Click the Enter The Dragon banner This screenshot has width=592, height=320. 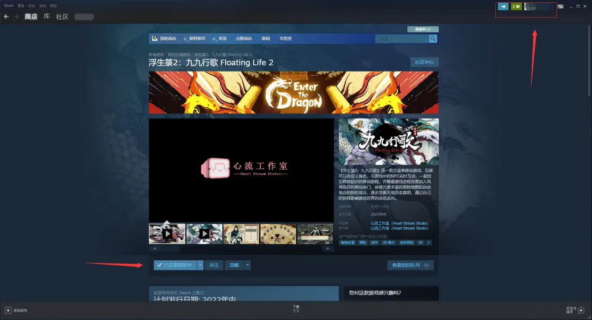pos(294,92)
